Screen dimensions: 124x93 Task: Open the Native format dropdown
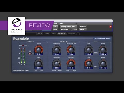[83, 29]
